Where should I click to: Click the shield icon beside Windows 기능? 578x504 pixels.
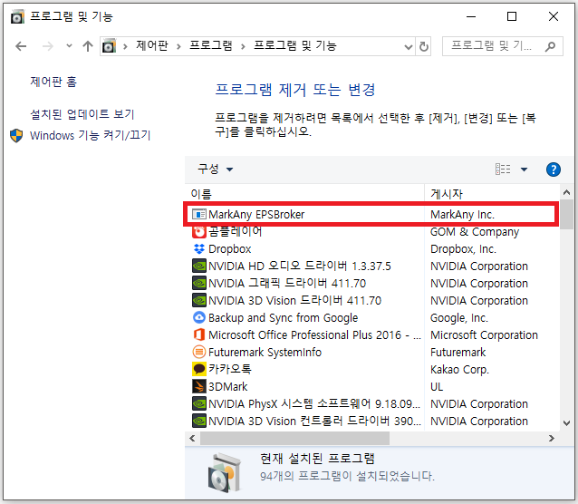point(16,136)
